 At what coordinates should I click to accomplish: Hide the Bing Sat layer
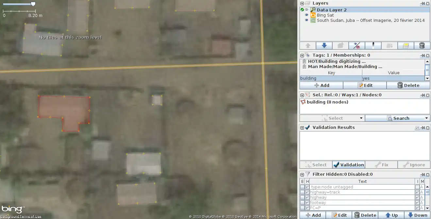pos(307,15)
